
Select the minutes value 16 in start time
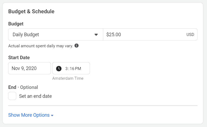[x=72, y=69]
